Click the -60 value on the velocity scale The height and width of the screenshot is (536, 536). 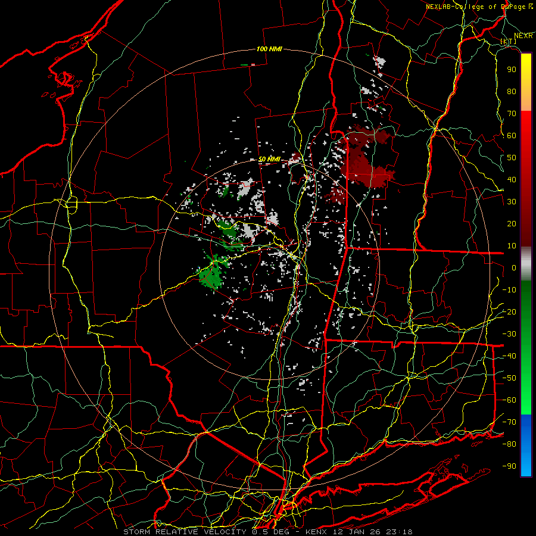pyautogui.click(x=509, y=400)
